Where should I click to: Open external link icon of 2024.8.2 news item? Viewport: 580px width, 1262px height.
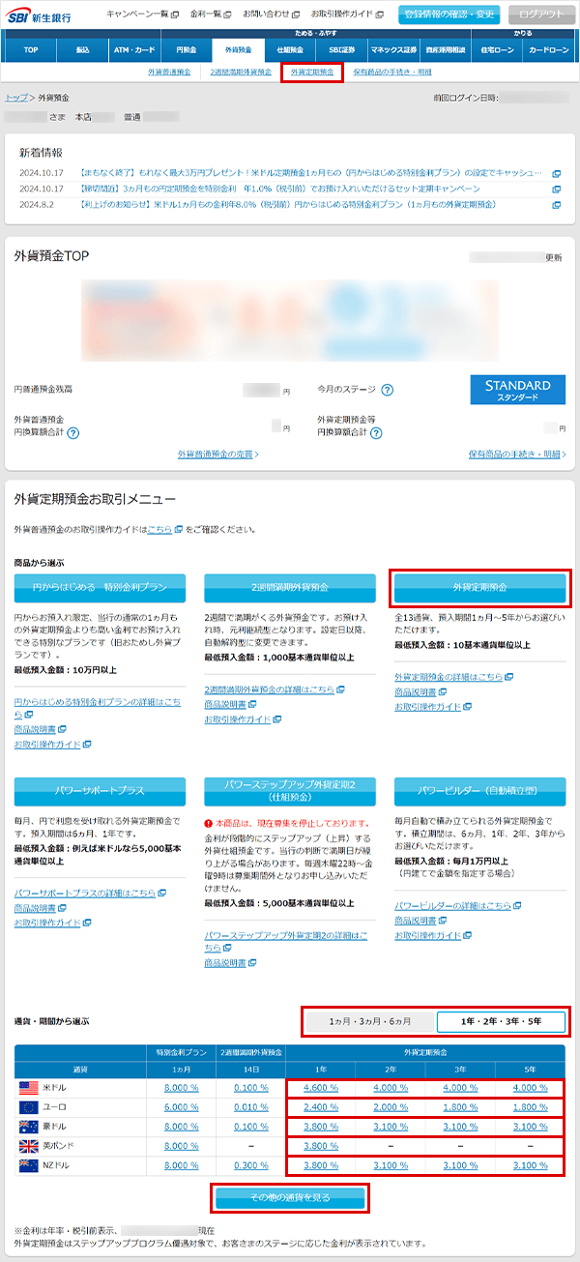pos(556,205)
